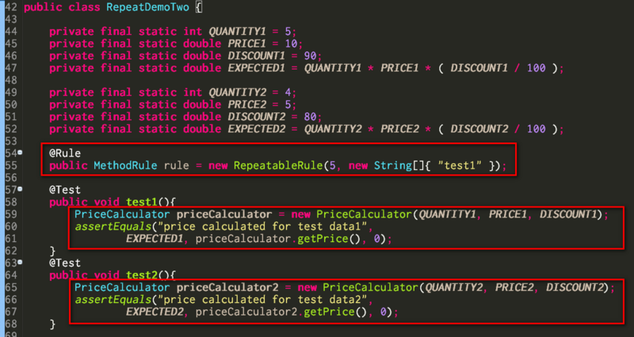Viewport: 634px width, 337px height.
Task: Click the value 90 on line 46
Action: coord(311,55)
